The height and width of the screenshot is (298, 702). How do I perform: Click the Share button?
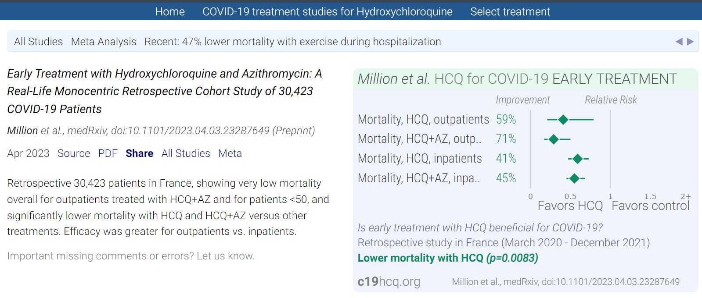(x=139, y=153)
